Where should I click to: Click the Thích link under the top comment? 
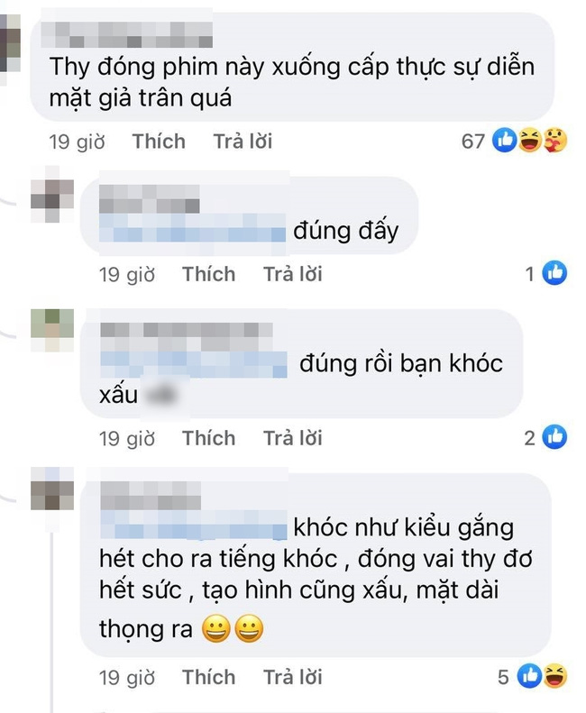[x=159, y=142]
